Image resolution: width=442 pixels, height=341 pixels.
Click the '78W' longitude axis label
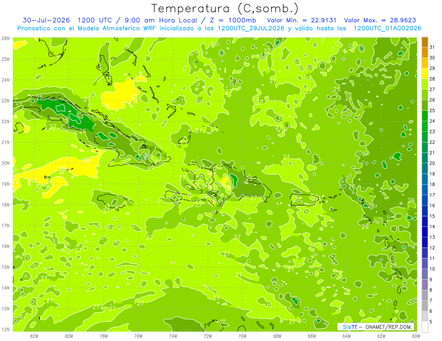(104, 336)
